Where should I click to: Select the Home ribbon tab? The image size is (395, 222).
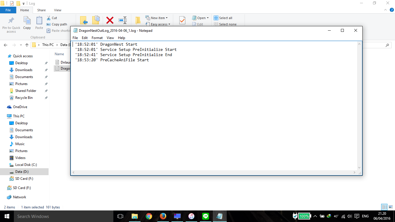pyautogui.click(x=25, y=10)
